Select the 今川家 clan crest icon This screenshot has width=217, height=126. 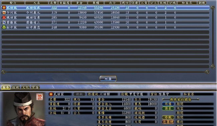(4, 13)
